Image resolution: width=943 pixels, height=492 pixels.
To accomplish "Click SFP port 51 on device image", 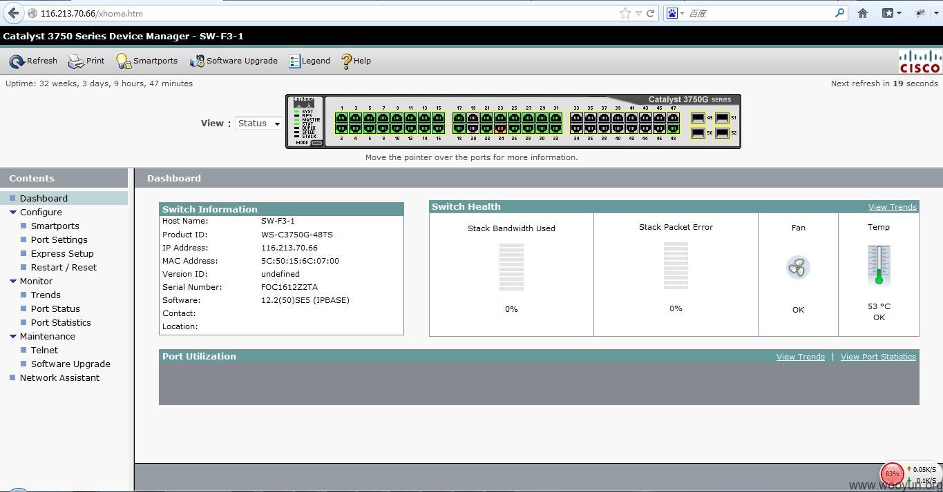I will click(x=723, y=118).
